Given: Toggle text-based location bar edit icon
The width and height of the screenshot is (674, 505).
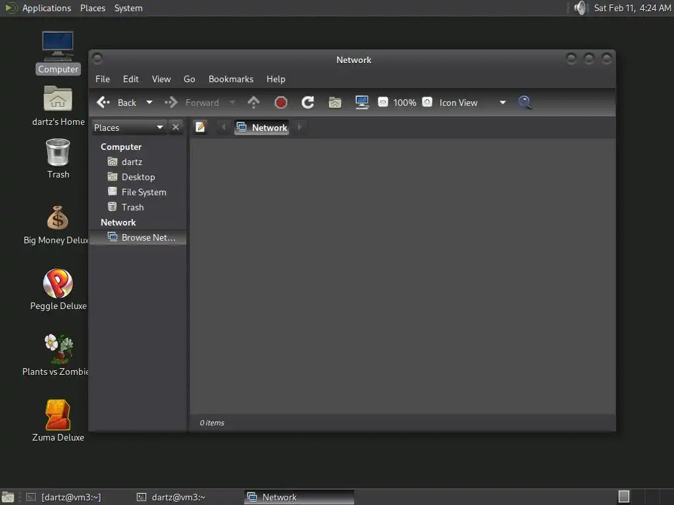Looking at the screenshot, I should click(201, 127).
